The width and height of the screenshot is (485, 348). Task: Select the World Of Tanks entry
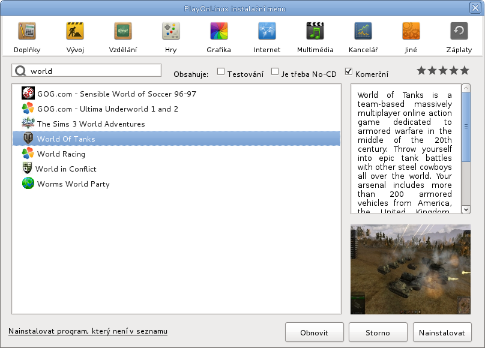click(176, 139)
